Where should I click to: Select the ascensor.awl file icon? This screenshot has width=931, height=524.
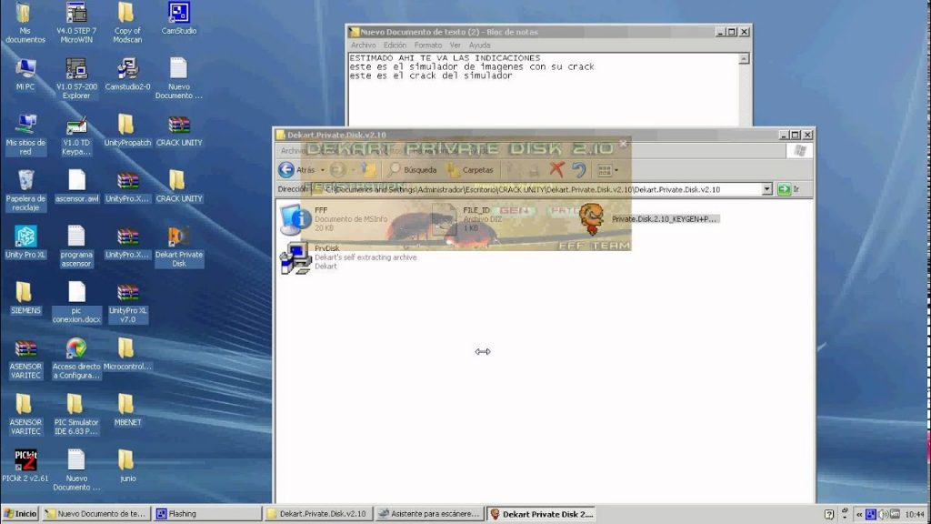[76, 186]
